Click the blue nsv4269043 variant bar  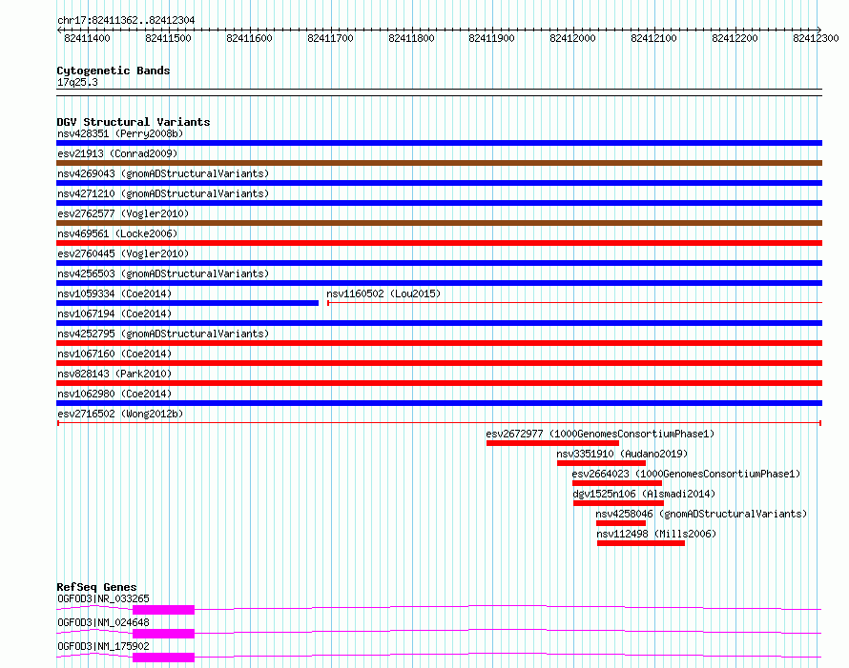(439, 183)
